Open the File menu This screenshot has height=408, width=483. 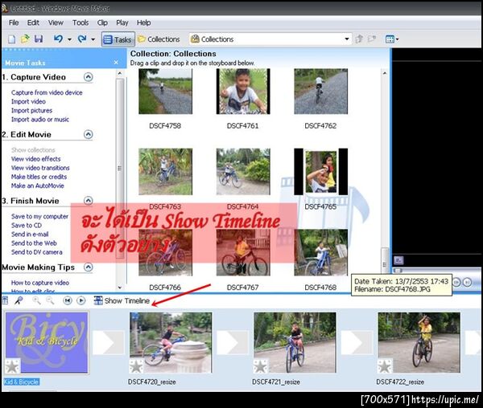pyautogui.click(x=14, y=22)
